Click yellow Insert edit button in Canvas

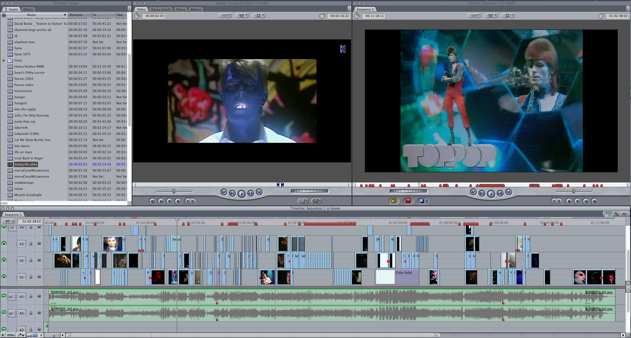click(394, 201)
